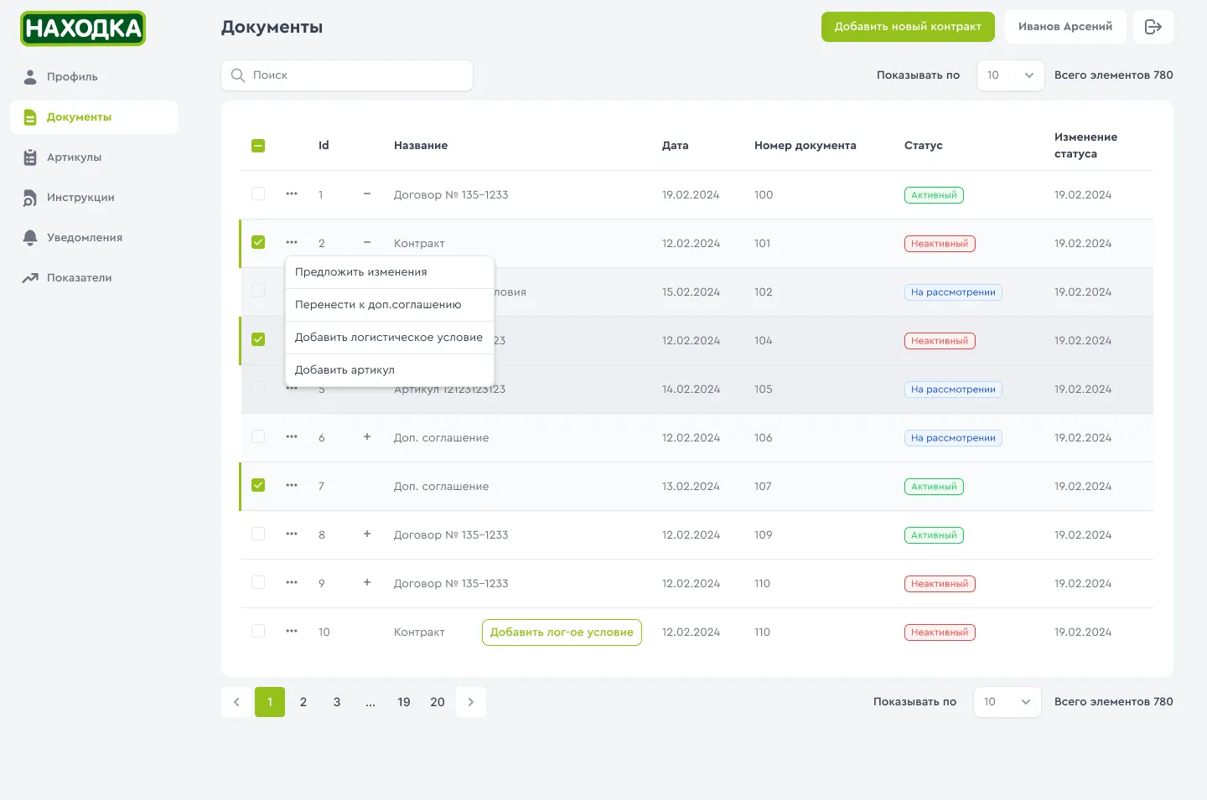Select Документы in the sidebar
This screenshot has width=1207, height=800.
tap(94, 117)
